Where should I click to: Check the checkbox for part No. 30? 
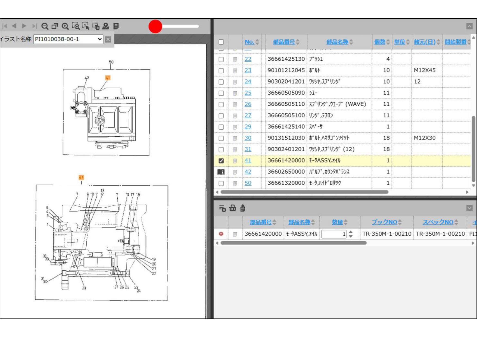221,138
